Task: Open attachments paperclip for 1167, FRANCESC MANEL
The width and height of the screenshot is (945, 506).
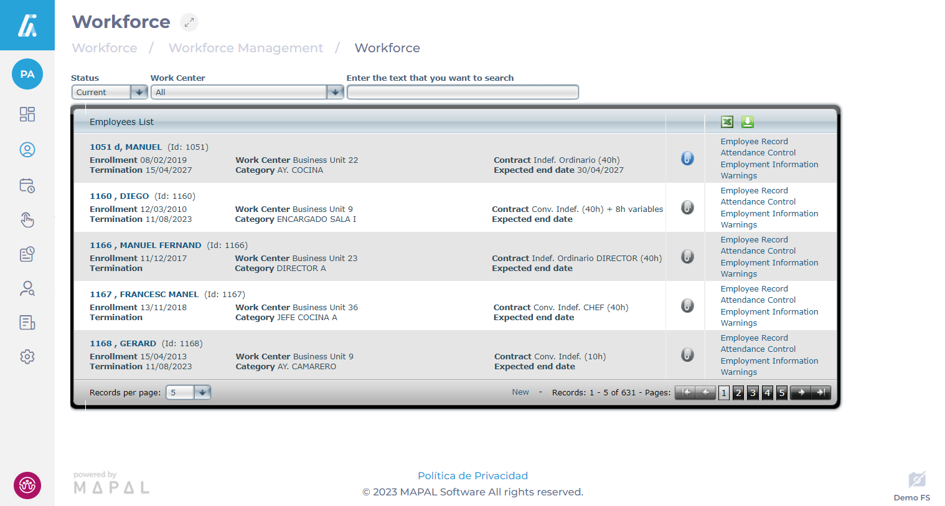Action: tap(687, 306)
